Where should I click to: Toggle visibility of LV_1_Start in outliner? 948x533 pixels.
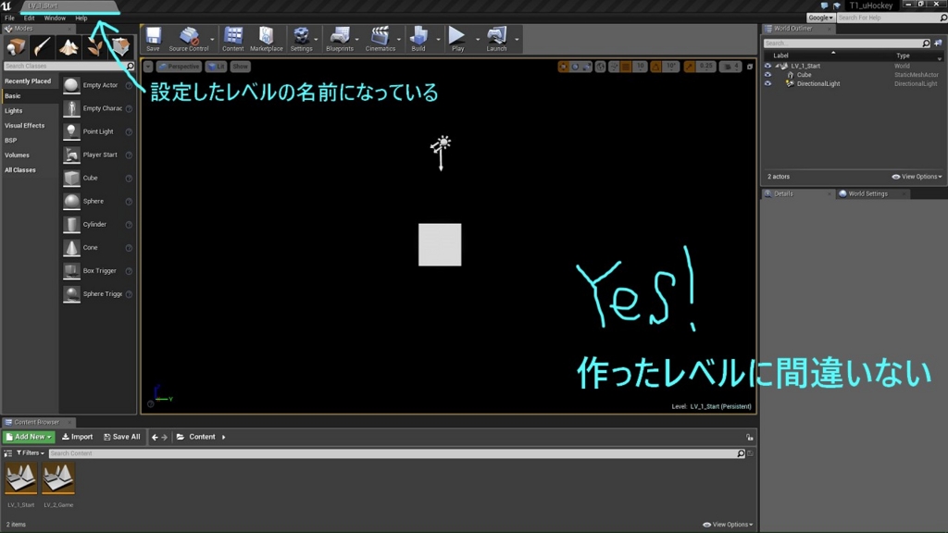767,66
